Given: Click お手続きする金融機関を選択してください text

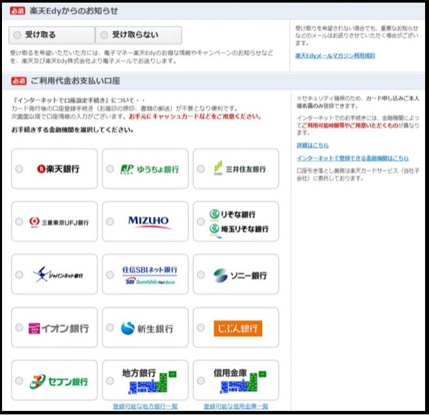Looking at the screenshot, I should point(72,130).
